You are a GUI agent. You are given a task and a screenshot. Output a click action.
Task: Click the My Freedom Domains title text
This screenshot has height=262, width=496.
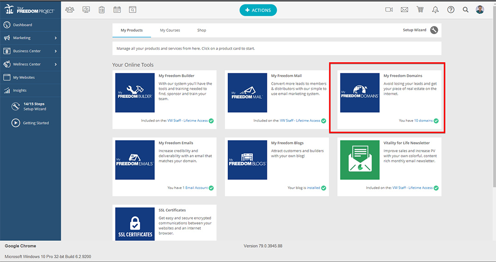[403, 76]
